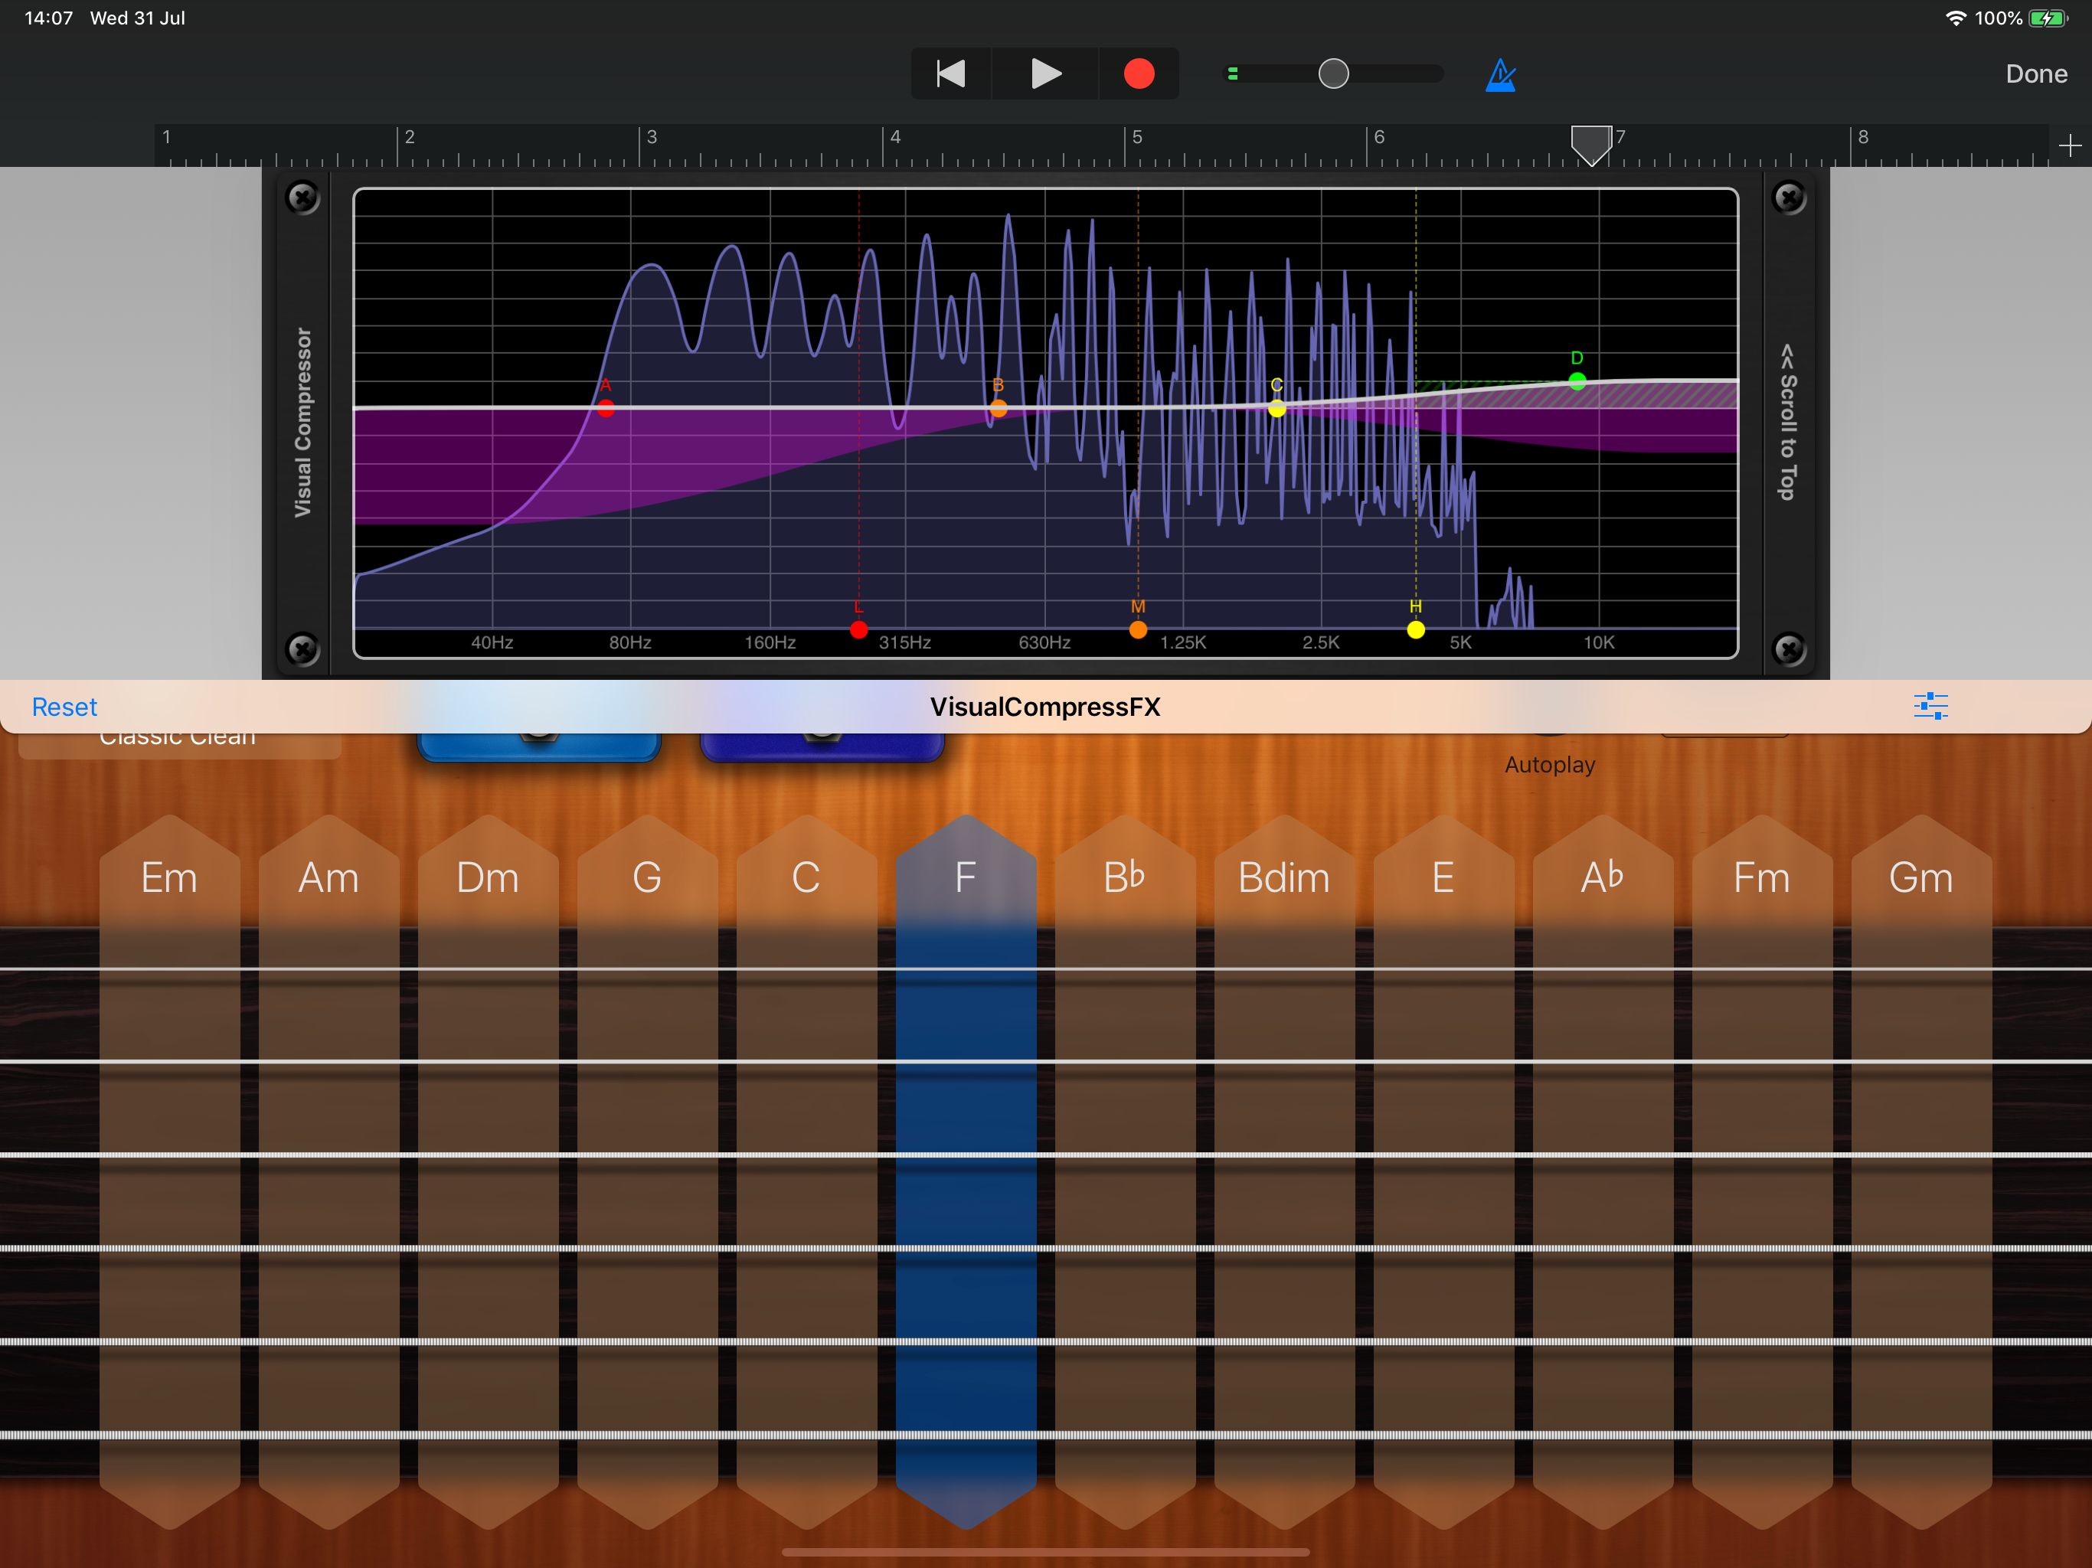
Task: Click the orange mid crossover marker M
Action: click(1138, 630)
